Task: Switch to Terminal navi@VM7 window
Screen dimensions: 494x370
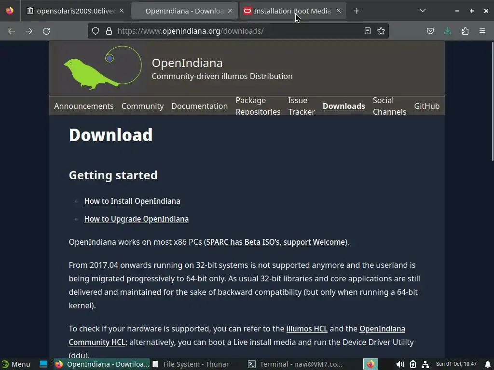Action: click(295, 364)
